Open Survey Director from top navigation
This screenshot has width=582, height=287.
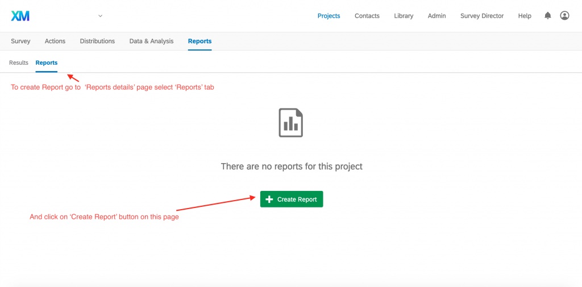pos(482,16)
